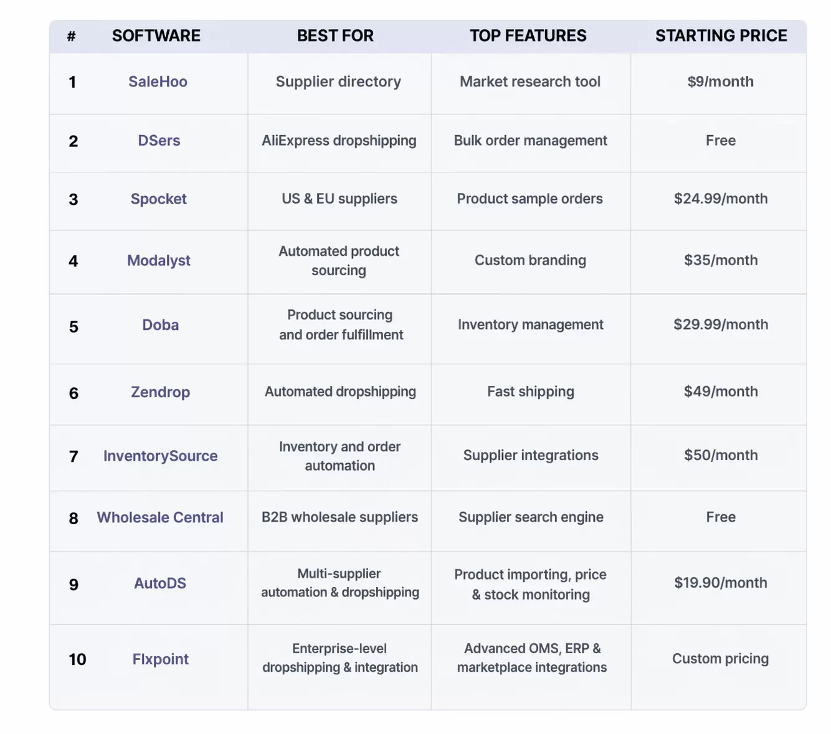Open the SaleHoo software link
This screenshot has height=734, width=831.
[158, 82]
